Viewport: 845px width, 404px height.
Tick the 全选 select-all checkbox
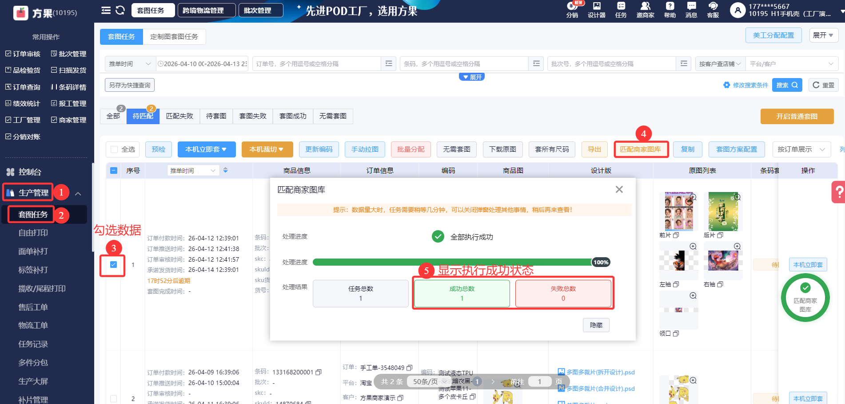click(115, 149)
